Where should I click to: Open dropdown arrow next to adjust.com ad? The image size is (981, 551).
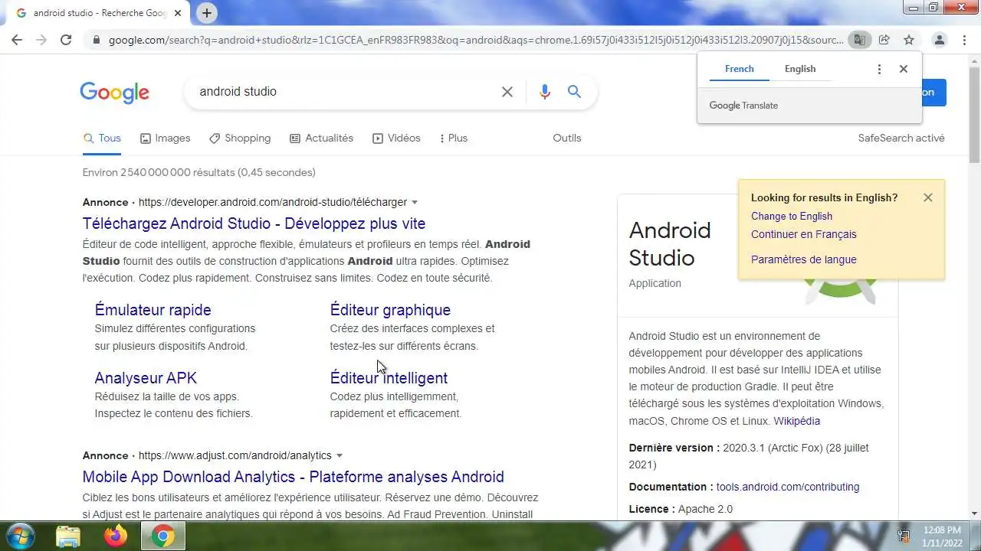point(340,456)
